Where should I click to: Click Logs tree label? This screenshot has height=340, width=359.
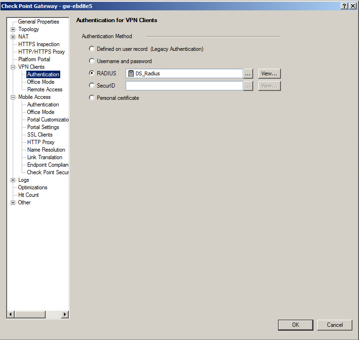click(24, 180)
